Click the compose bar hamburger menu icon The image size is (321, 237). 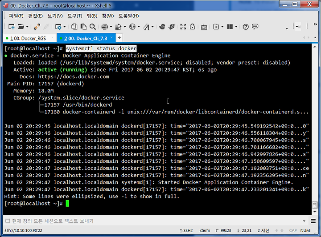pyautogui.click(x=313, y=221)
